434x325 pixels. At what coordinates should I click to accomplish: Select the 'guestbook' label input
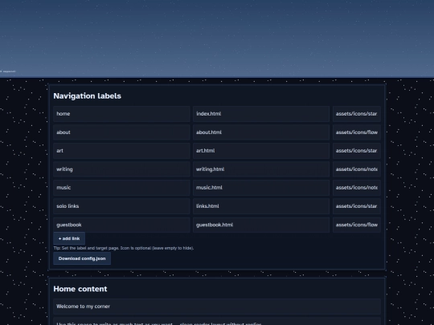pyautogui.click(x=121, y=225)
